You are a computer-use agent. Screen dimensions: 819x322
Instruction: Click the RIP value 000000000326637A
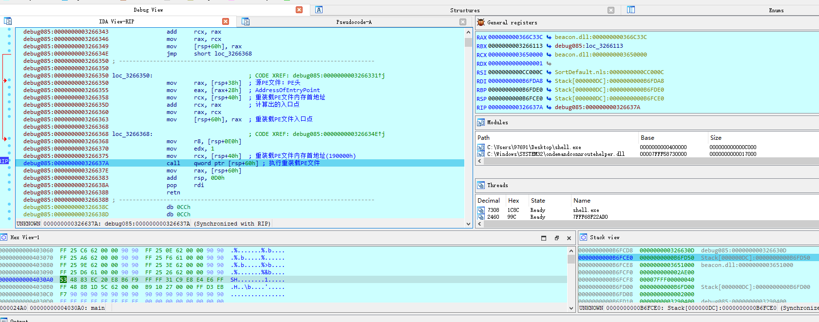tap(515, 107)
